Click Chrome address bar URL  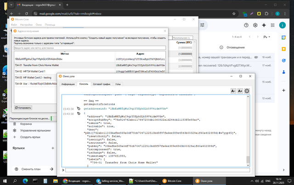pos(70,14)
